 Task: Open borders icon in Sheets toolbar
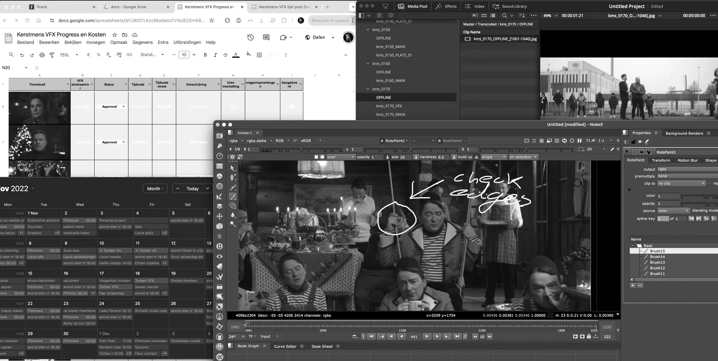[x=259, y=55]
